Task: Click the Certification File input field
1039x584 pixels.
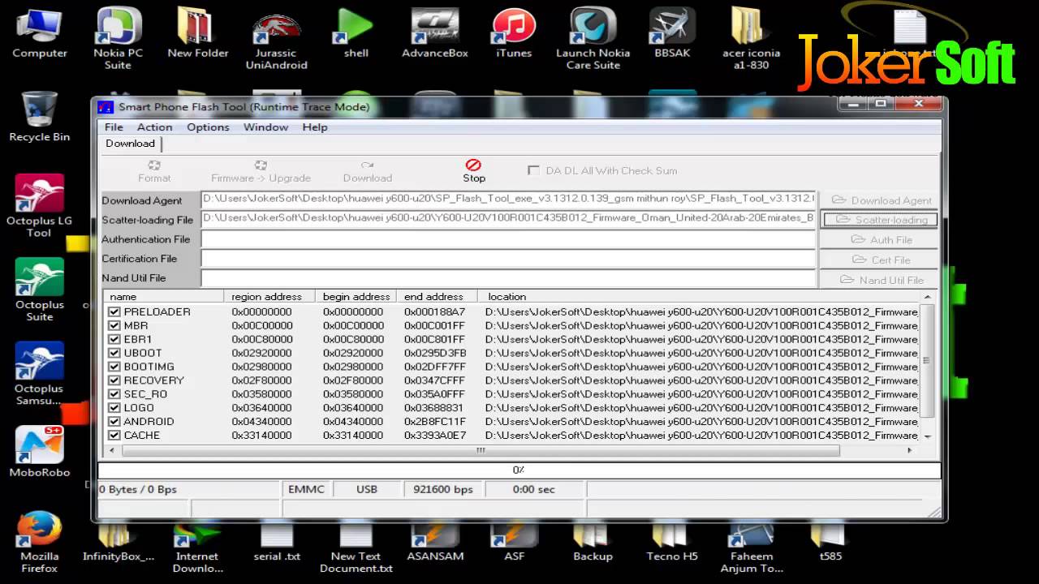Action: coord(508,259)
